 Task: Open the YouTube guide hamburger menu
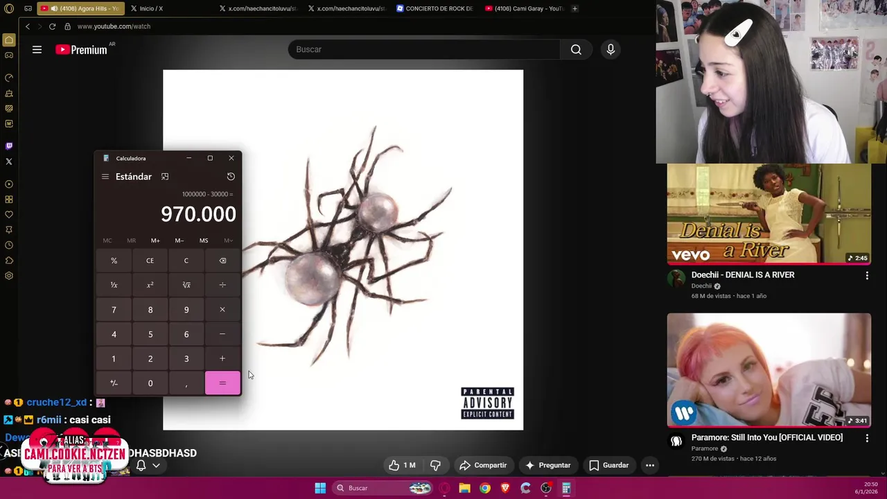tap(37, 49)
